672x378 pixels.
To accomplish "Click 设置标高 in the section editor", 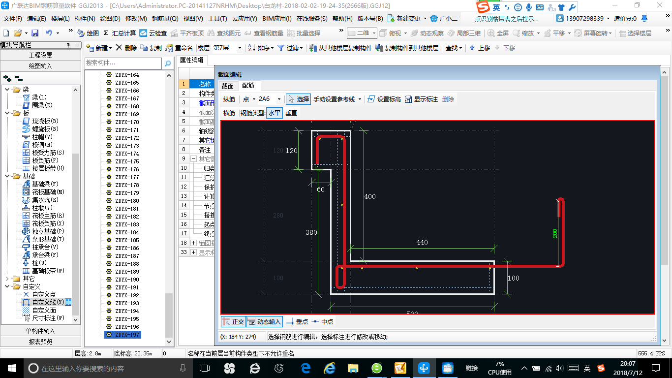I will point(384,99).
